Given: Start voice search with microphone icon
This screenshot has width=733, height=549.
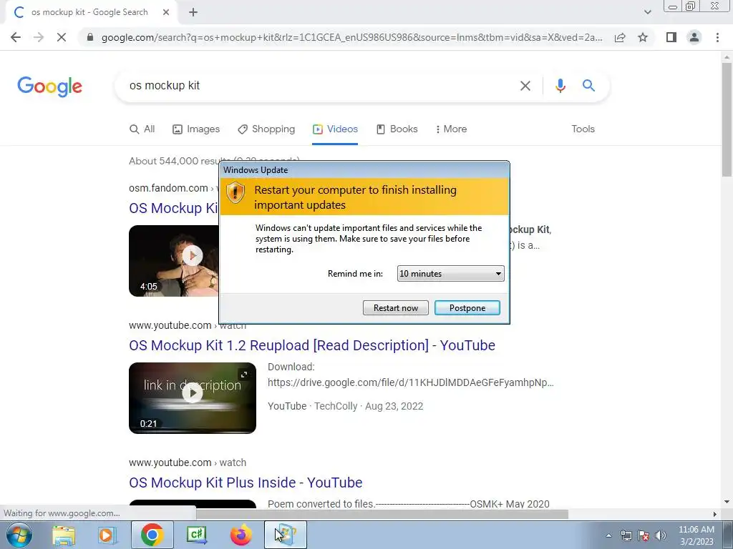Looking at the screenshot, I should 560,86.
